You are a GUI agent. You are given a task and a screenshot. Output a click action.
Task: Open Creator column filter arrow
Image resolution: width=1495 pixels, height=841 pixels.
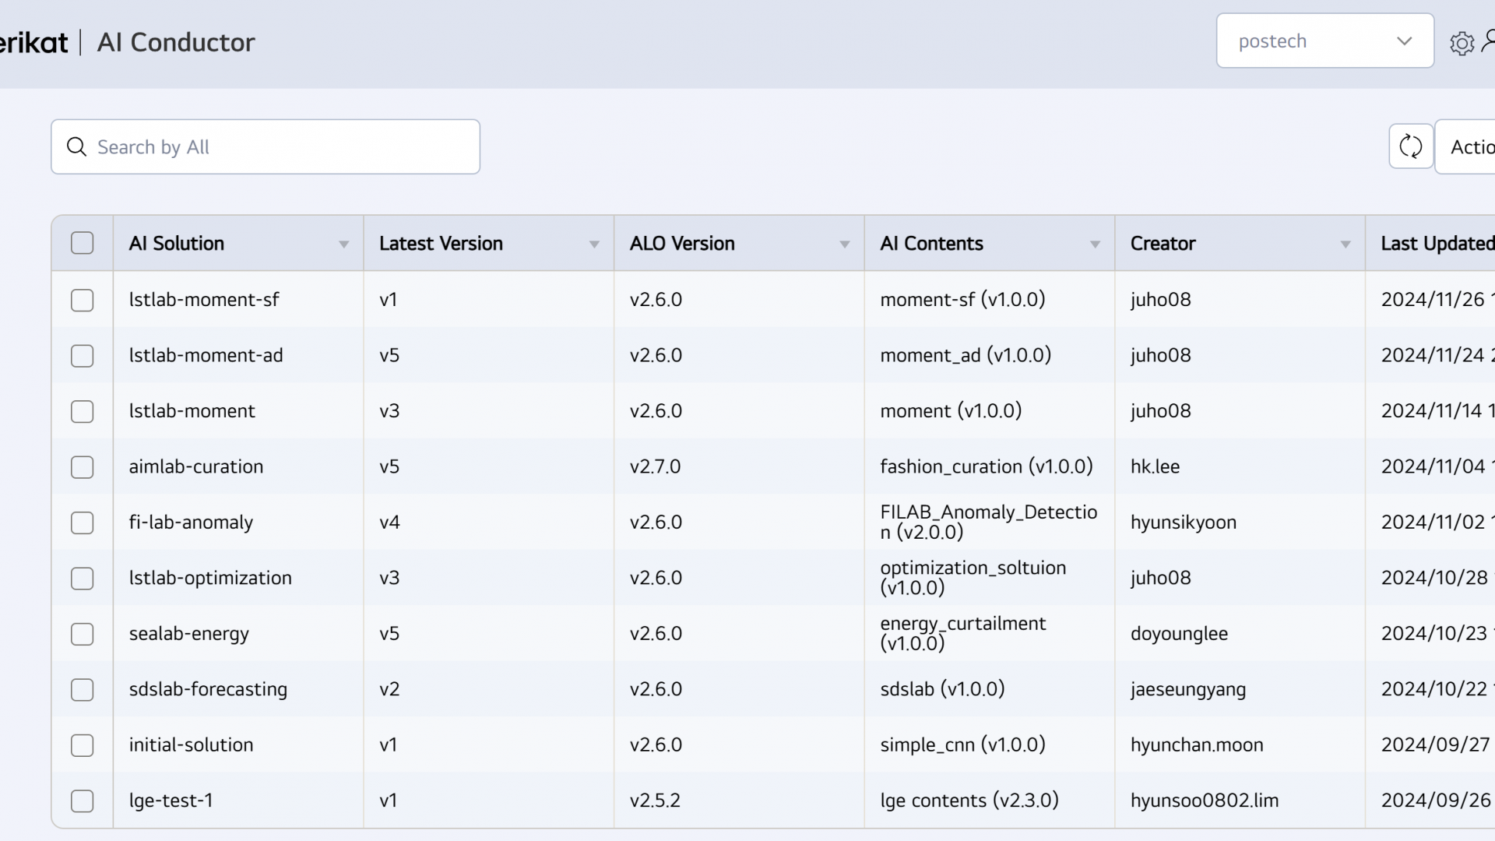[x=1345, y=245]
